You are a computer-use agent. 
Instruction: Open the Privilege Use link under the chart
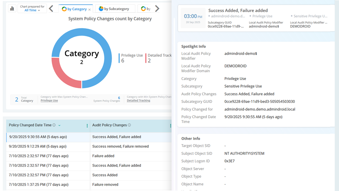[49, 100]
